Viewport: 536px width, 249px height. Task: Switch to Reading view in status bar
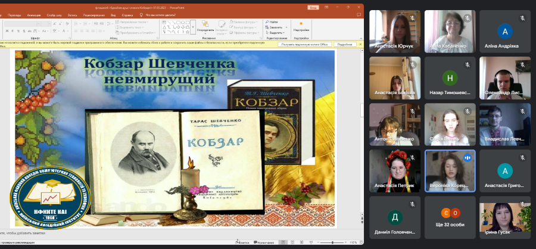[x=302, y=242]
